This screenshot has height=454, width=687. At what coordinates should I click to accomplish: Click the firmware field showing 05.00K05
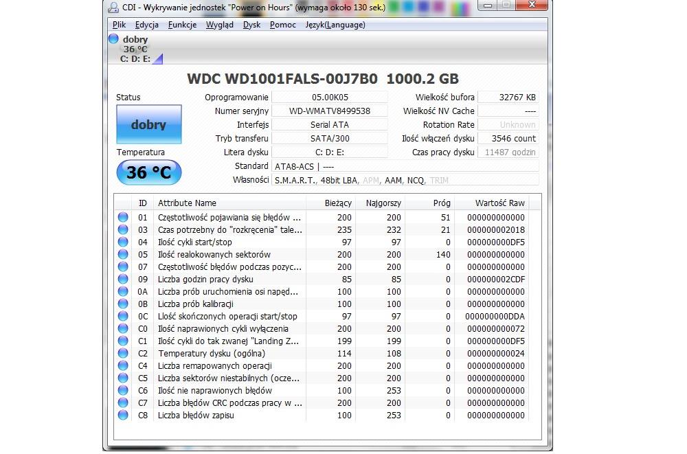tap(330, 98)
